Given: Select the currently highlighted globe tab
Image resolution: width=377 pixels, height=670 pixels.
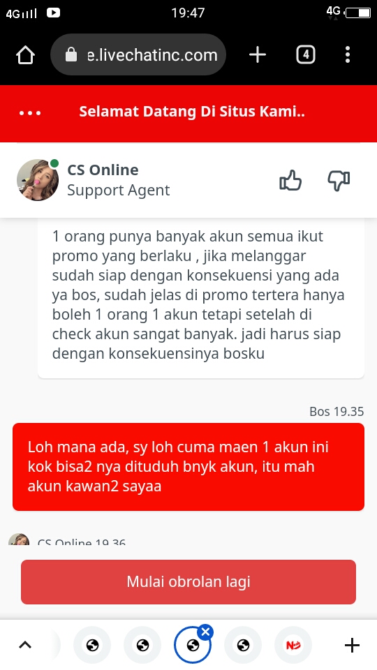Looking at the screenshot, I should pyautogui.click(x=193, y=645).
